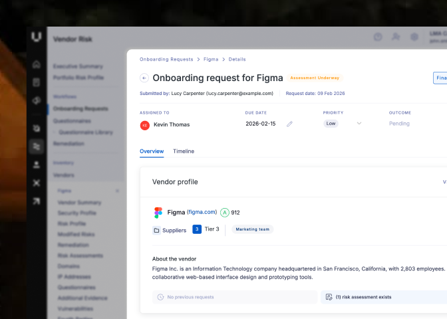This screenshot has height=319, width=447.
Task: Open IP Addresses under Figma
Action: 74,277
